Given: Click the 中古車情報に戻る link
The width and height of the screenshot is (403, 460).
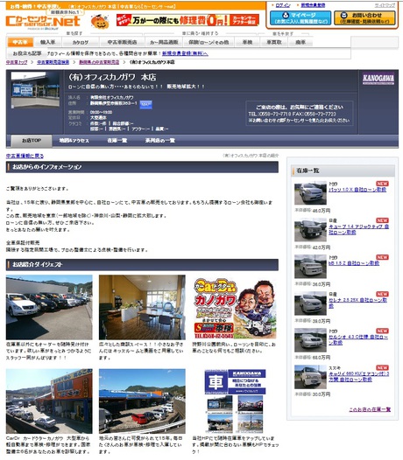Looking at the screenshot, I should click(25, 156).
